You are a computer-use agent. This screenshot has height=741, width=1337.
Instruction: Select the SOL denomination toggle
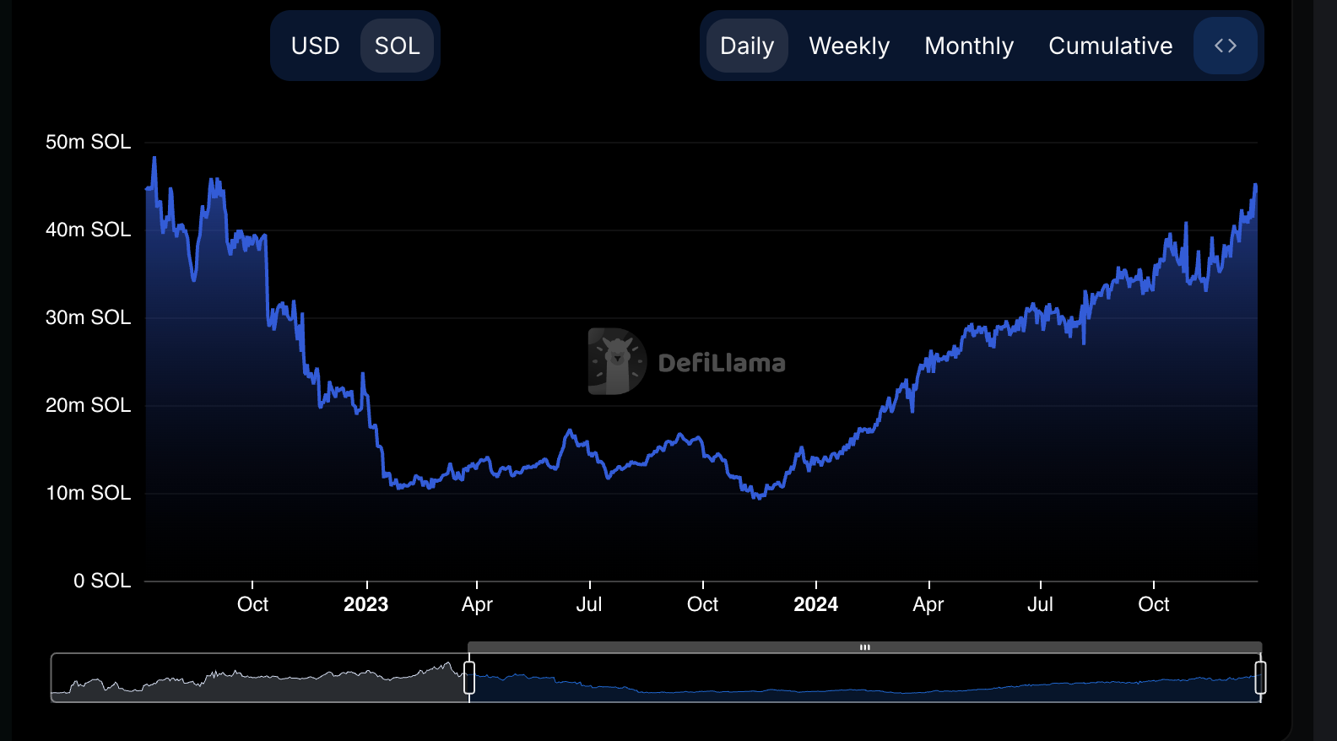397,46
